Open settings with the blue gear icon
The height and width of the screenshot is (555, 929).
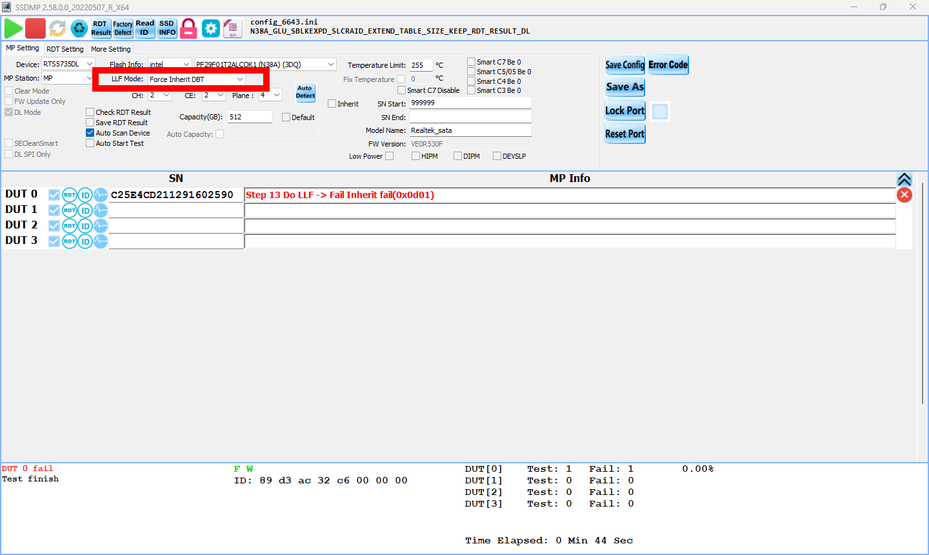point(211,28)
